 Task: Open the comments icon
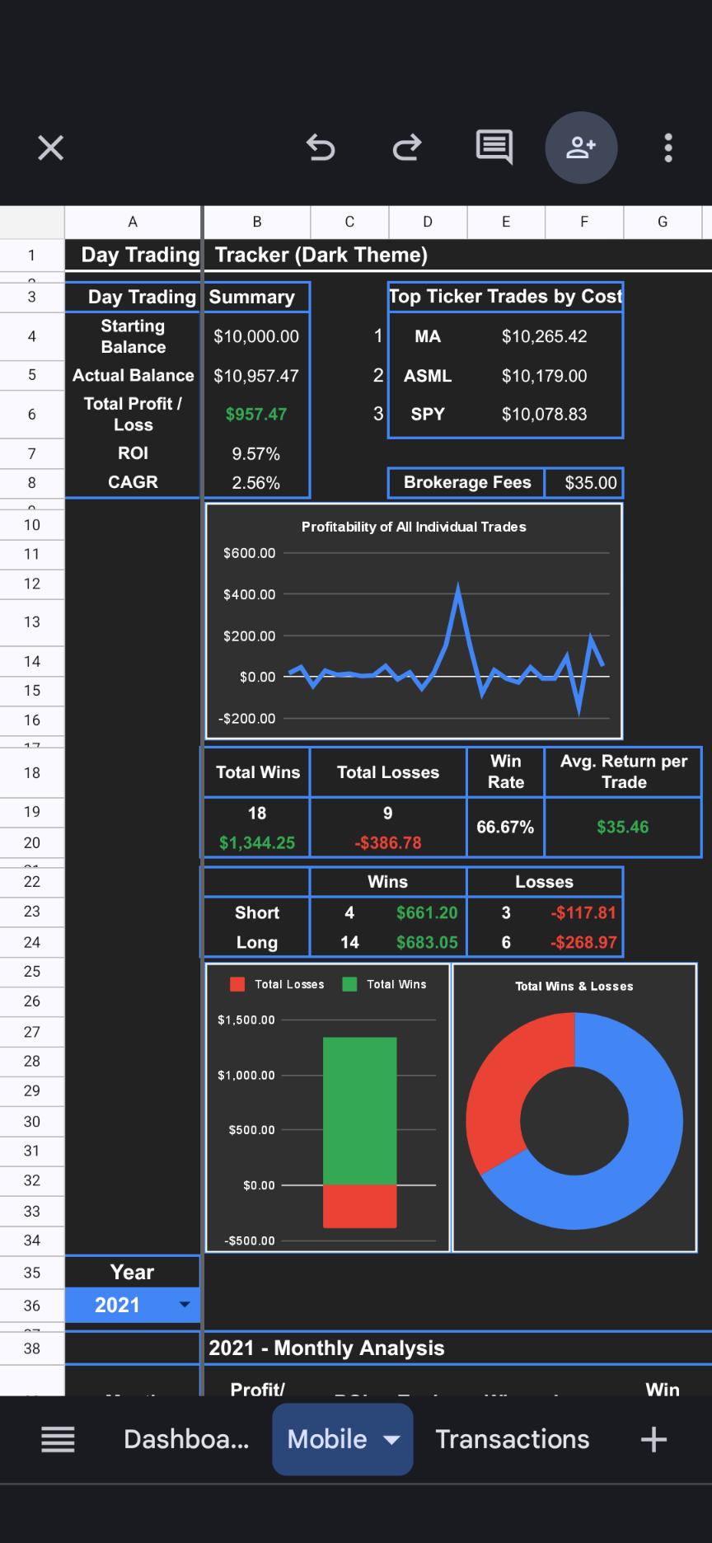[494, 148]
